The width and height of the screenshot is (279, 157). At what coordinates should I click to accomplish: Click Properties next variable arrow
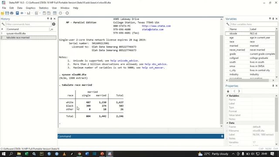tap(239, 91)
